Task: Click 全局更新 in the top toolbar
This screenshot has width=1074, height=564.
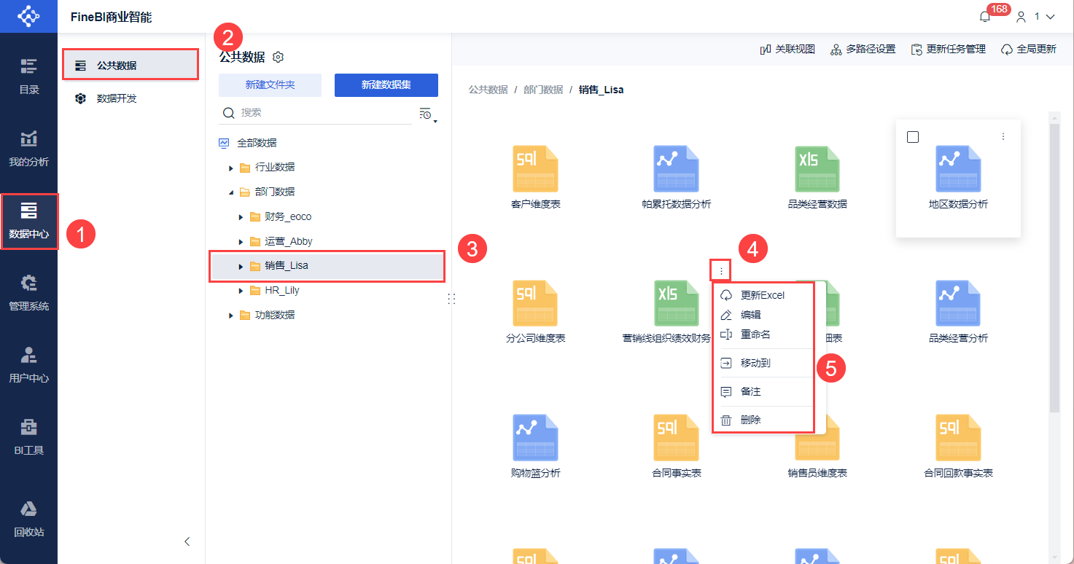Action: pyautogui.click(x=1028, y=50)
